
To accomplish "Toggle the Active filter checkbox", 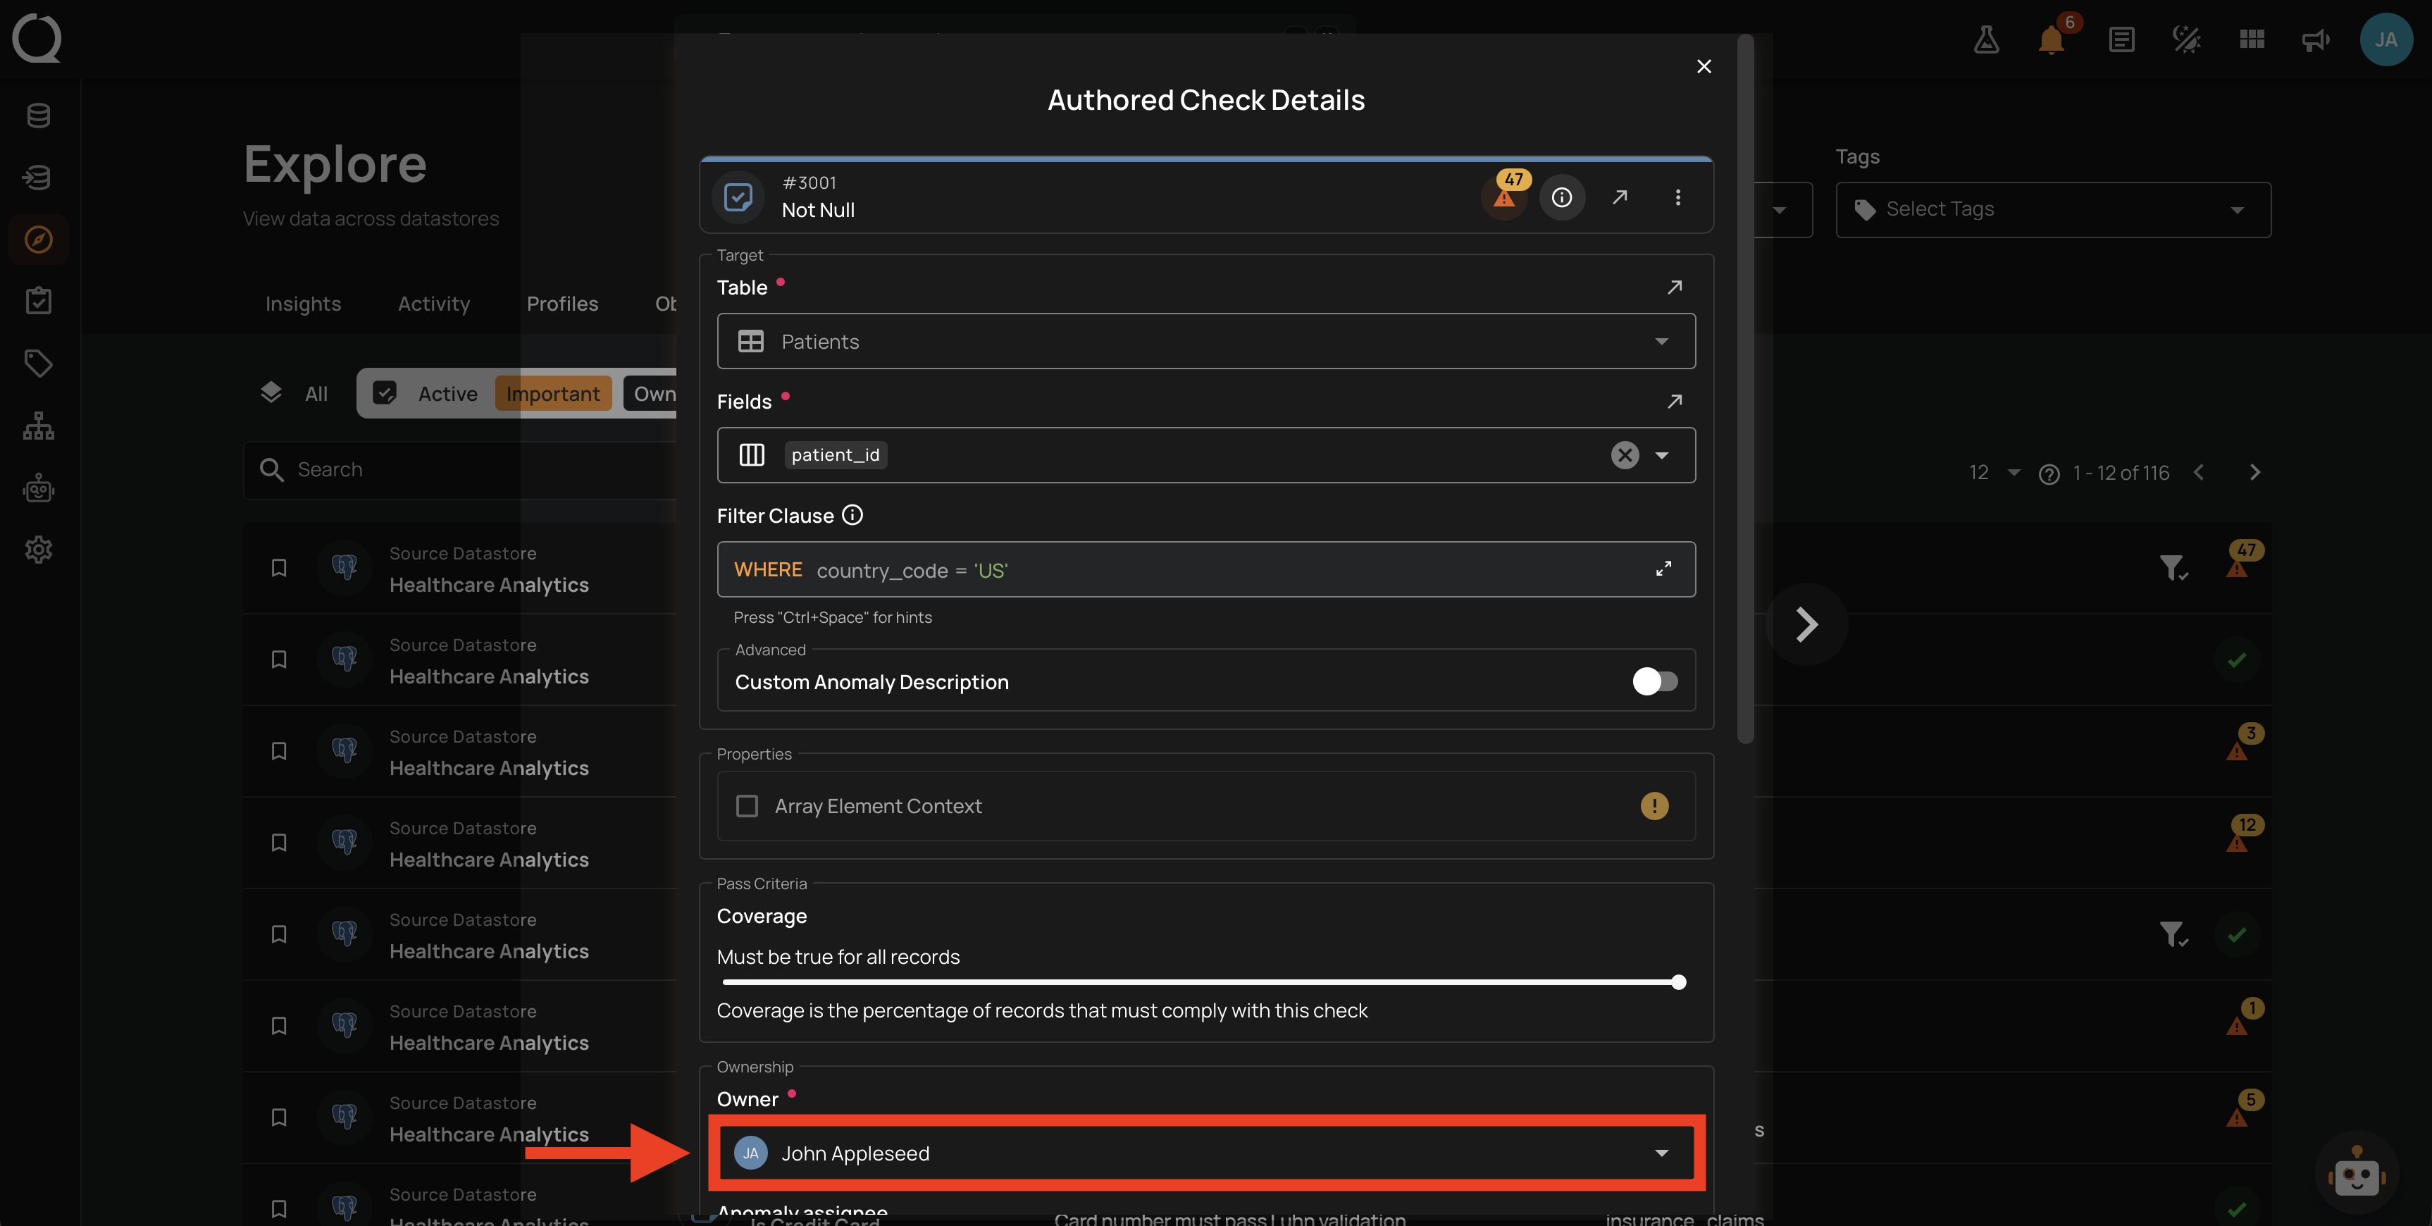I will pyautogui.click(x=384, y=394).
